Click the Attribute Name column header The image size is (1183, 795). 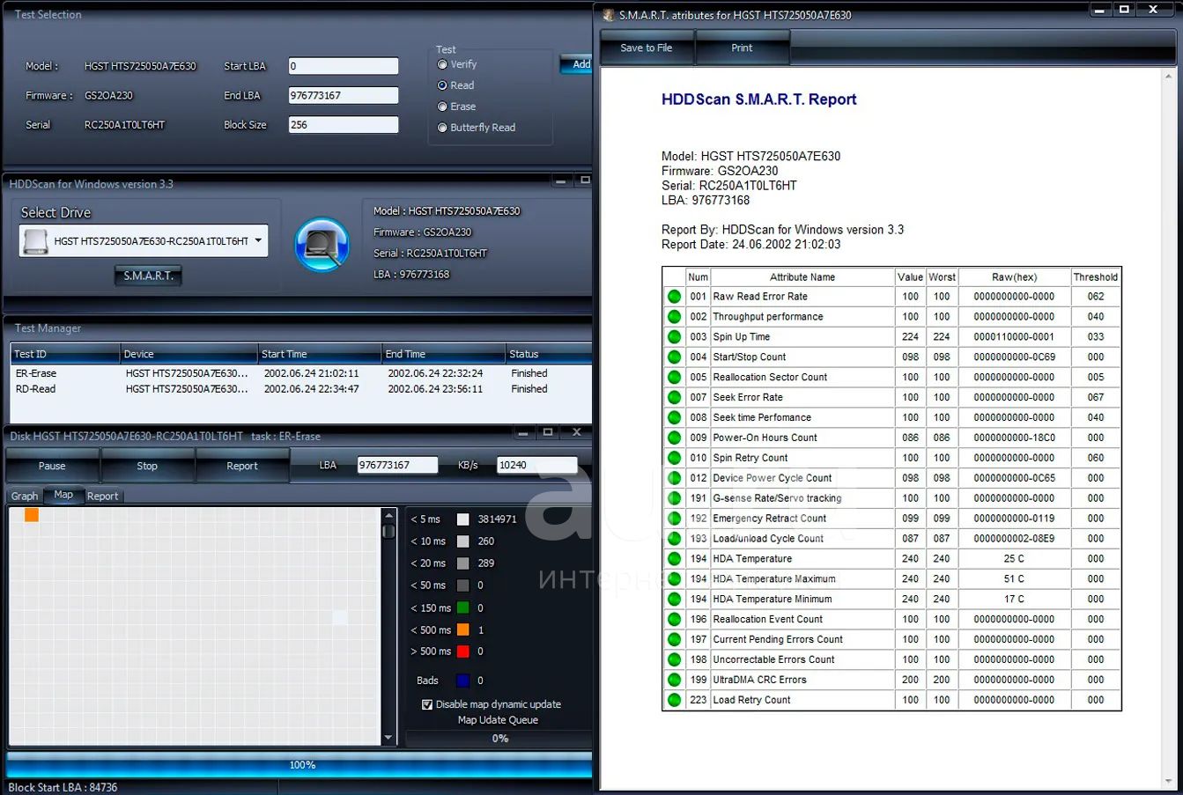click(x=802, y=277)
